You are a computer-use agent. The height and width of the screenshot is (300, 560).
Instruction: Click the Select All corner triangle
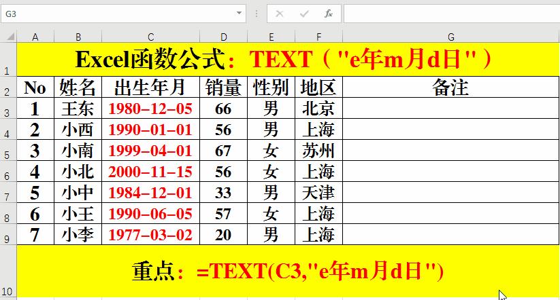click(x=11, y=37)
